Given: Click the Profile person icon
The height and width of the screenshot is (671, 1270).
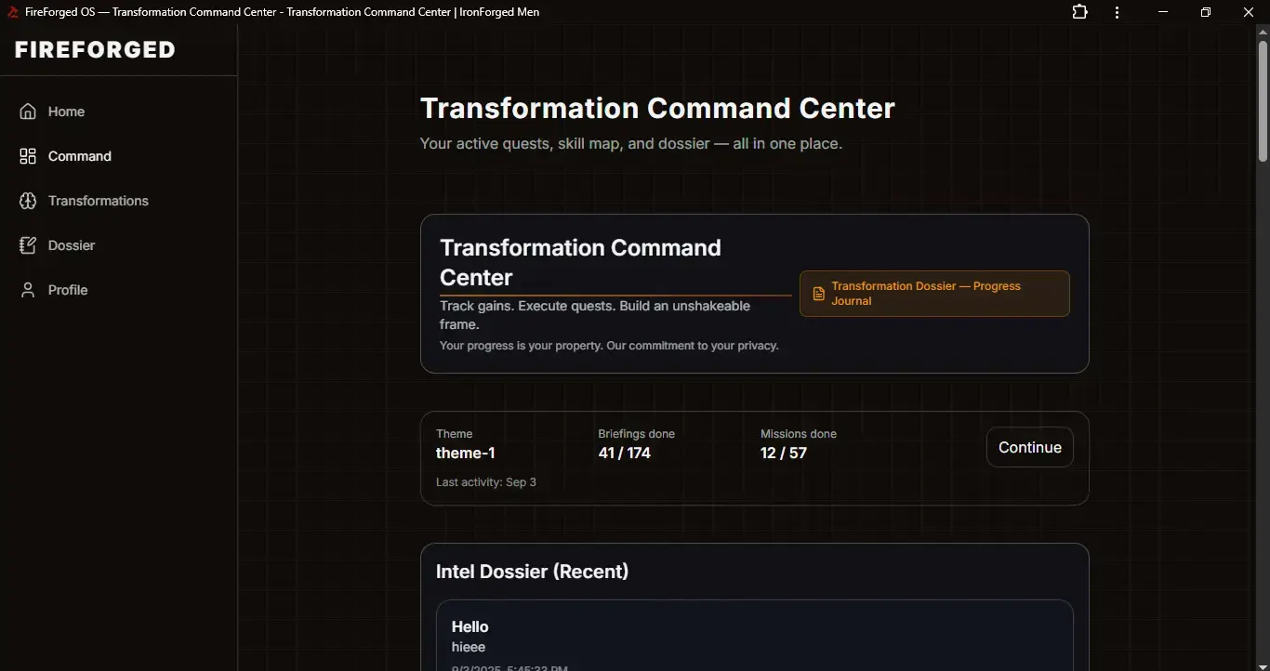Looking at the screenshot, I should 28,290.
